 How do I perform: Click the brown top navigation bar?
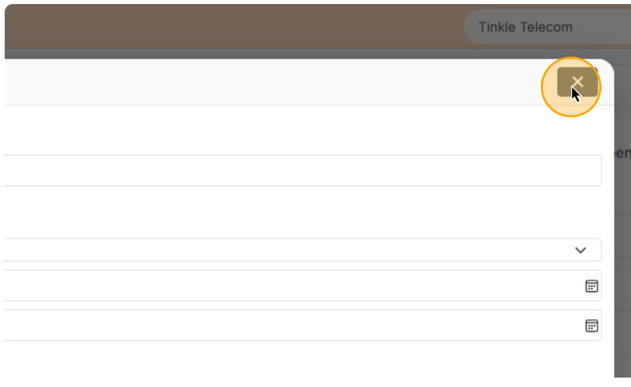click(x=236, y=27)
